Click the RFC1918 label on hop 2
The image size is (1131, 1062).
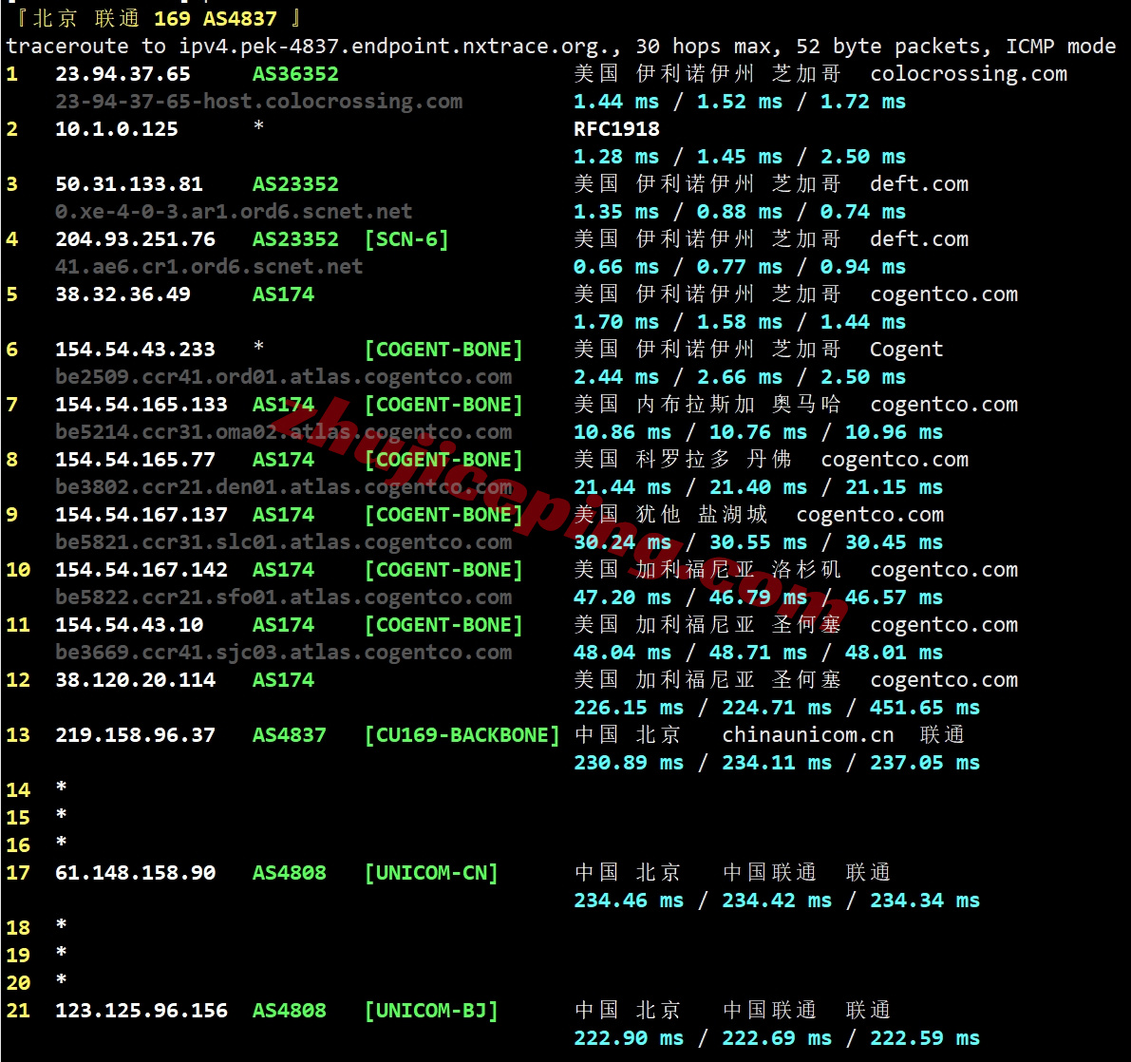(x=616, y=130)
